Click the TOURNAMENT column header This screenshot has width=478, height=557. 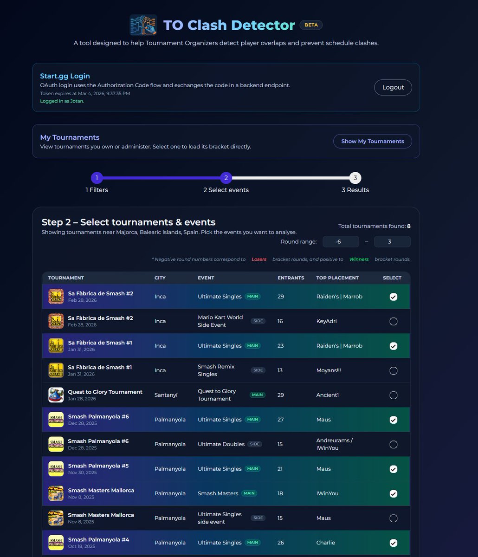tap(66, 278)
